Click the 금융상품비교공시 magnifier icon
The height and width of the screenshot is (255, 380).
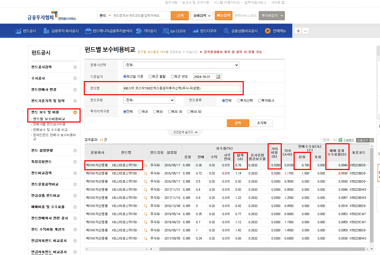(x=226, y=31)
